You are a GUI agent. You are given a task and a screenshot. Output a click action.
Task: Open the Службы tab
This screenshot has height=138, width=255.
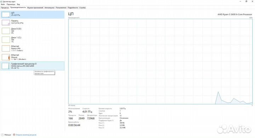click(x=83, y=8)
